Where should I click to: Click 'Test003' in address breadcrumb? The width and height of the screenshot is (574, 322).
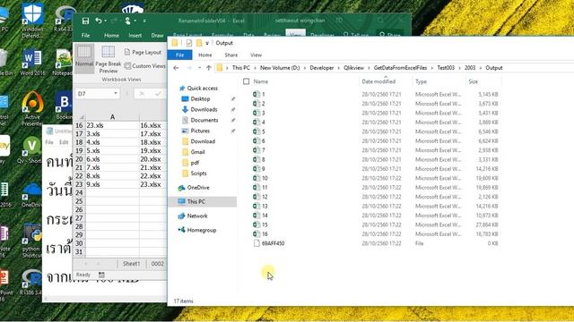pyautogui.click(x=446, y=68)
